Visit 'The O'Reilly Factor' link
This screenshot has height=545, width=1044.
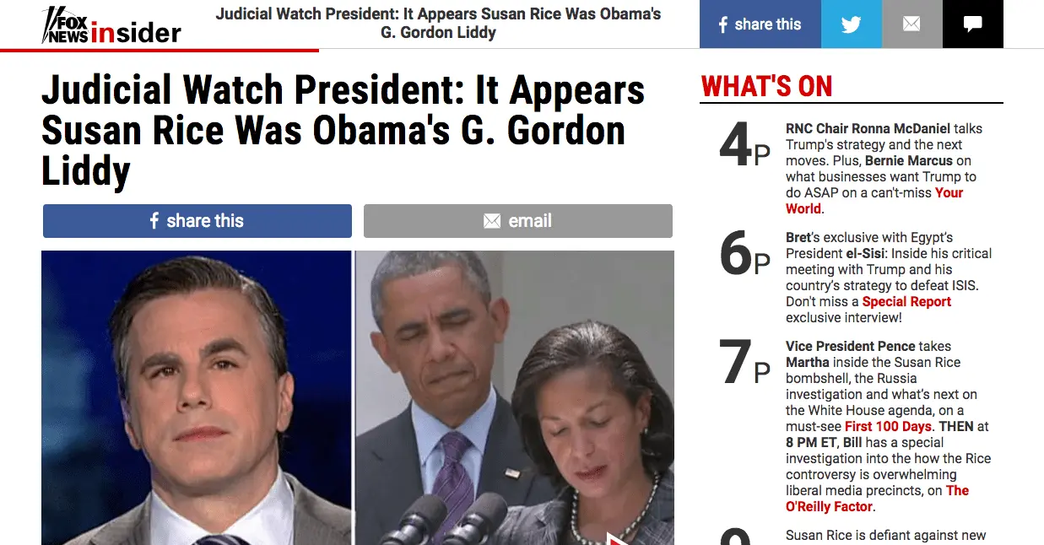click(877, 499)
